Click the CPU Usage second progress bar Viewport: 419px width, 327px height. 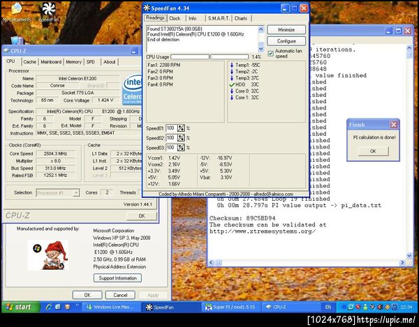pyautogui.click(x=230, y=56)
